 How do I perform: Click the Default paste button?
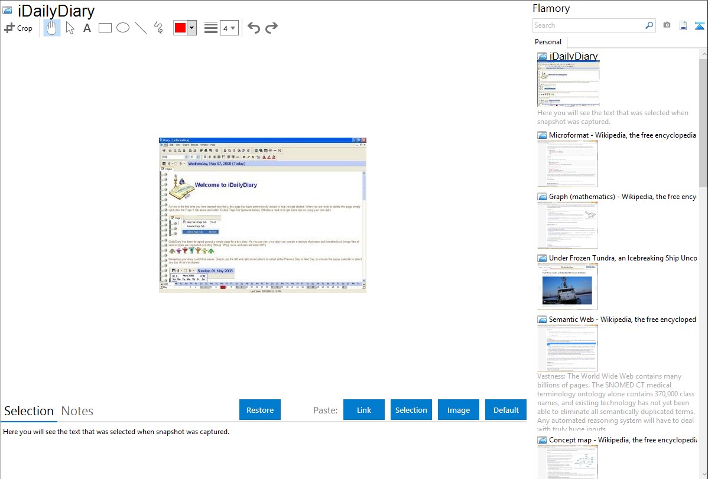click(x=506, y=409)
